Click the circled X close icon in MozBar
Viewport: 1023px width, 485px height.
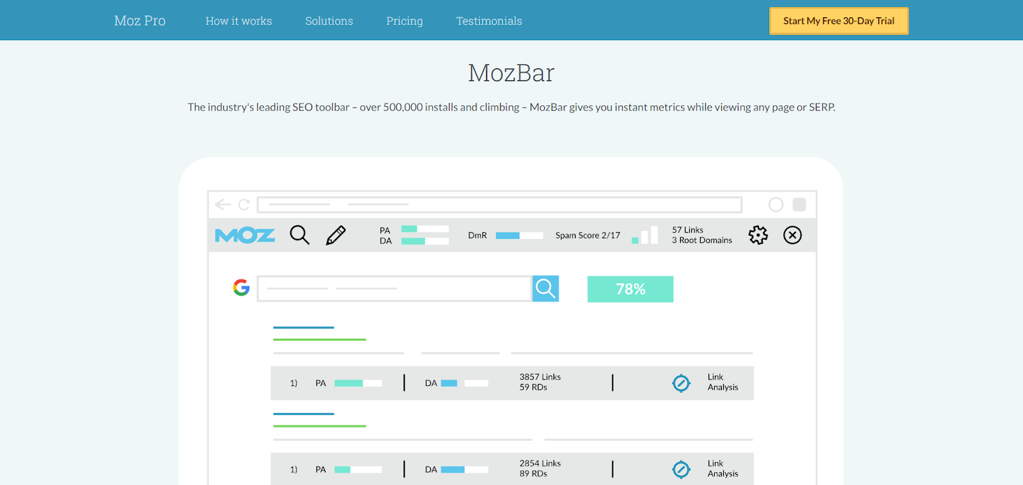tap(793, 235)
